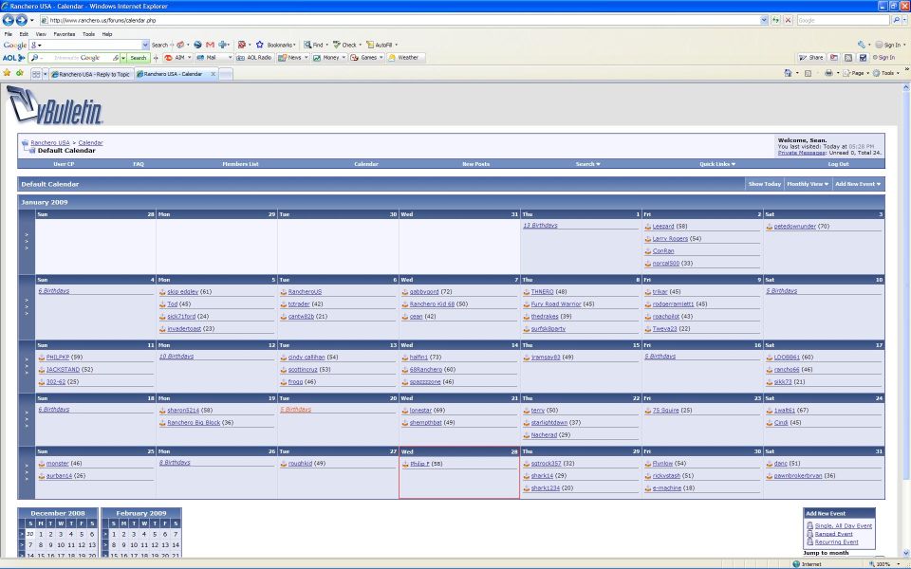Expand the Monthly View dropdown
The width and height of the screenshot is (911, 569).
[808, 184]
